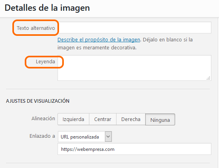Screen dimensions: 219x168
Task: Click the 'Leyenda' label
Action: click(x=45, y=62)
